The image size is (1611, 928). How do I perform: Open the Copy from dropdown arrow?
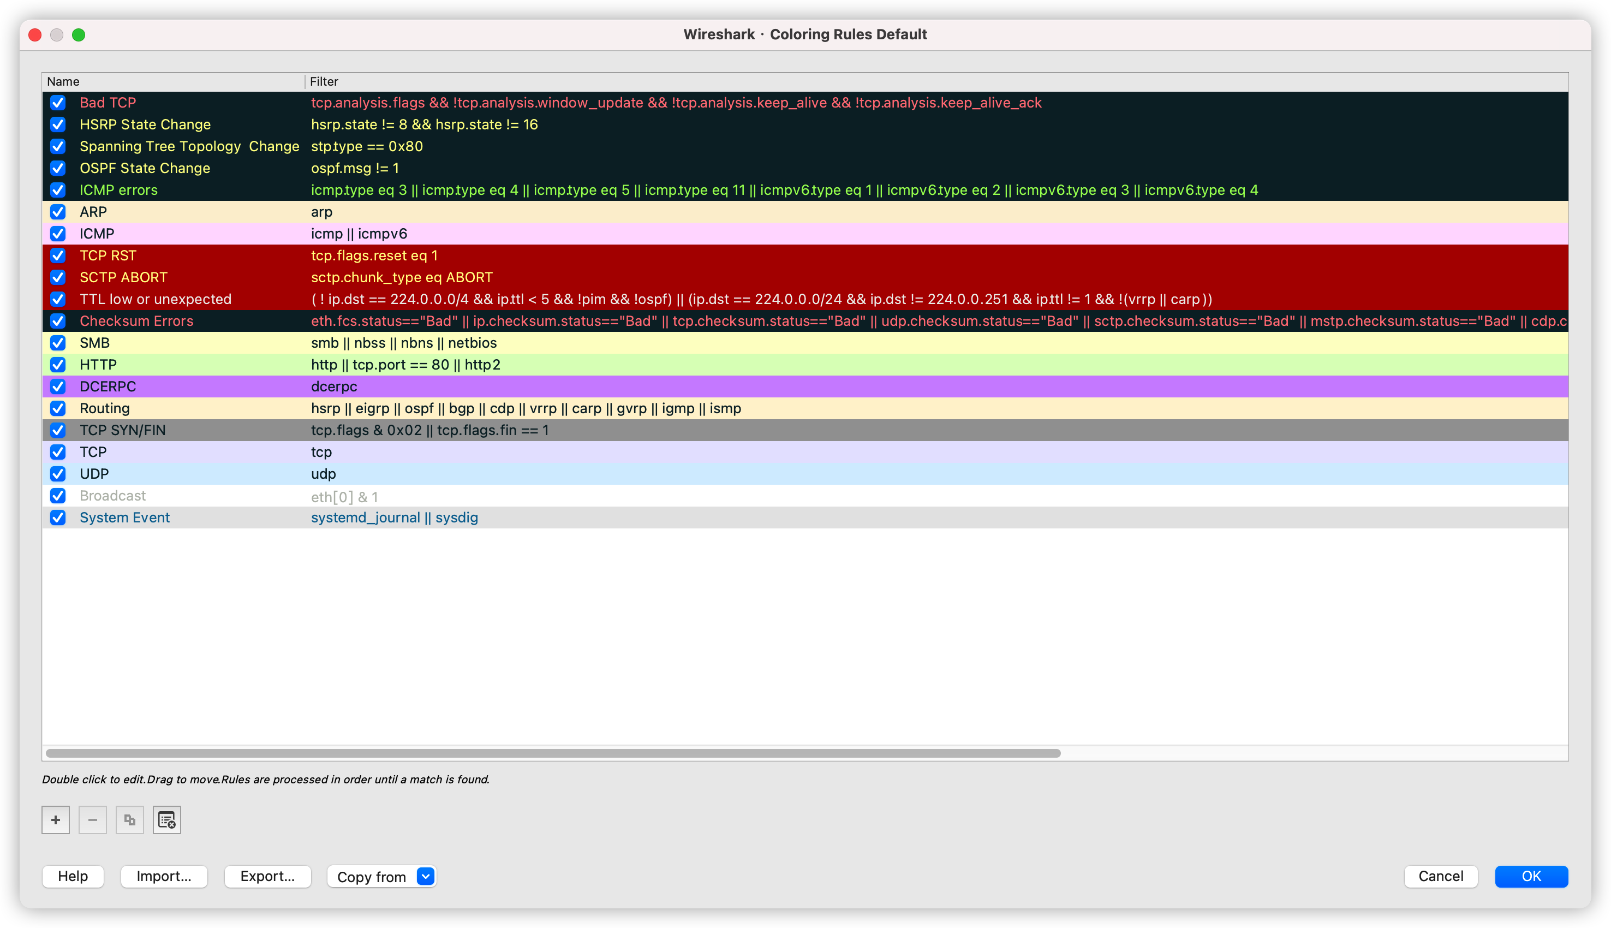(x=426, y=876)
